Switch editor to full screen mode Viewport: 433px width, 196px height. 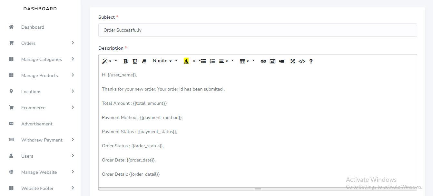[x=293, y=61]
